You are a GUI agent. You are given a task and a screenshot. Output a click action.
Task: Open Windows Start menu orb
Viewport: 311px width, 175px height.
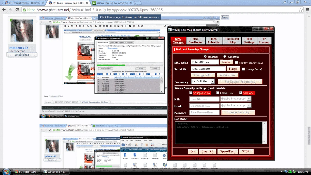[6, 172]
